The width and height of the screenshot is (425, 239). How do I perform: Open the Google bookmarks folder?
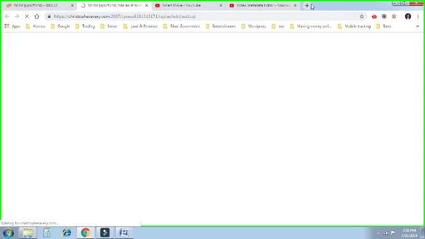pyautogui.click(x=60, y=27)
